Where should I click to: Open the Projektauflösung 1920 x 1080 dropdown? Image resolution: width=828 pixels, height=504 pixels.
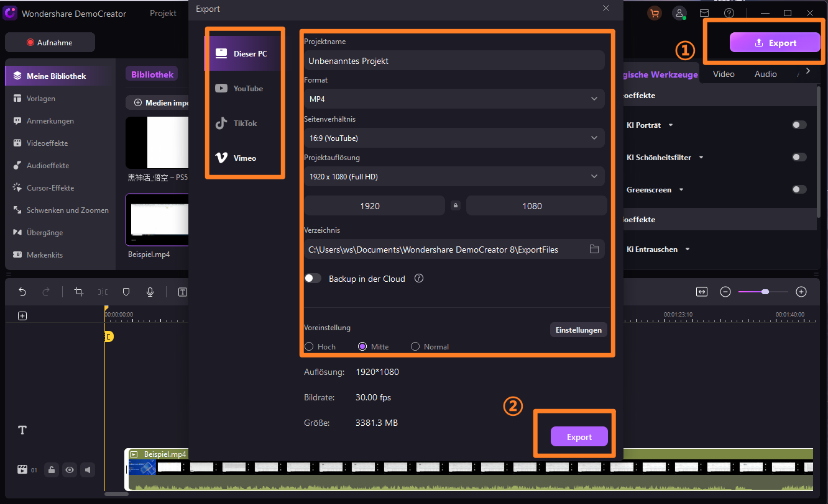[454, 176]
